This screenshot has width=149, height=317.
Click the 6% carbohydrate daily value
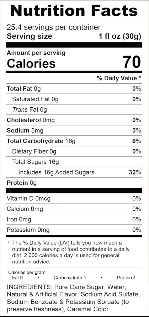(137, 141)
